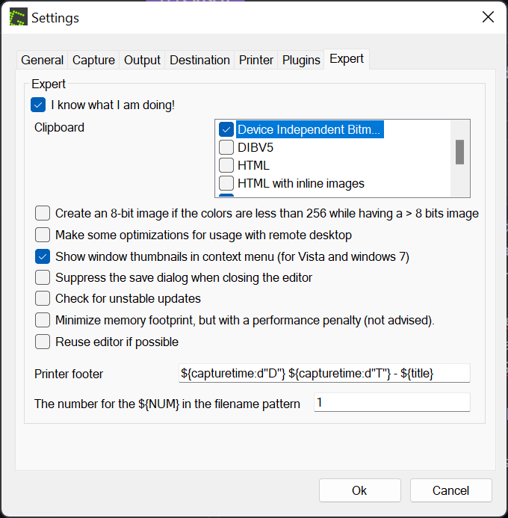Open the Capture tab
The height and width of the screenshot is (518, 508).
point(93,60)
